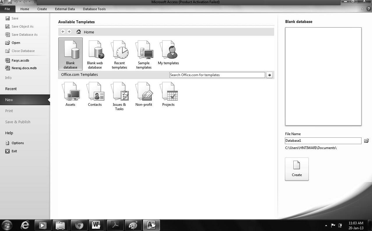Click Save Object As
Screen dimensions: 372x231
[x=20, y=26]
